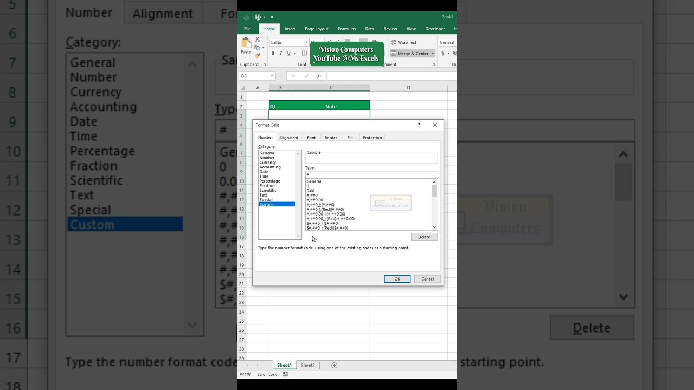Click the Cut (scissors) icon

(x=257, y=39)
